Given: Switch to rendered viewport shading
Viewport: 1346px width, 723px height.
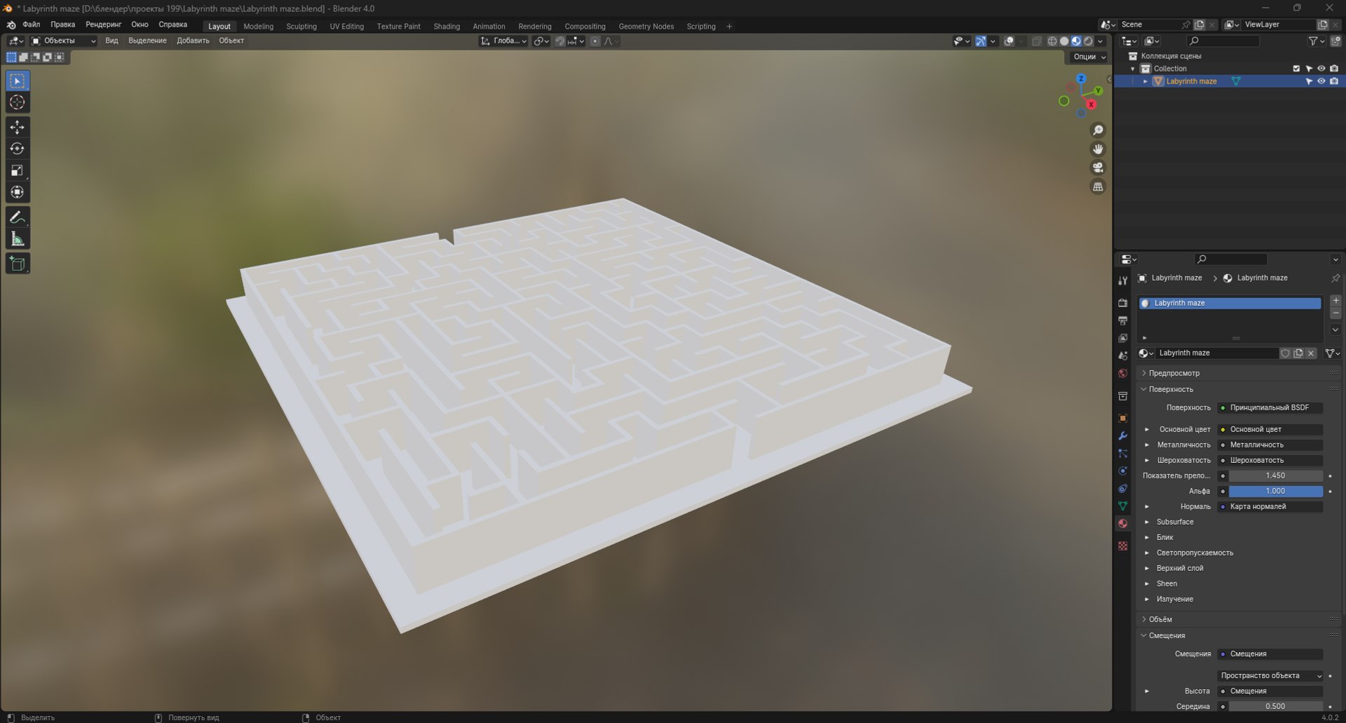Looking at the screenshot, I should (1088, 41).
